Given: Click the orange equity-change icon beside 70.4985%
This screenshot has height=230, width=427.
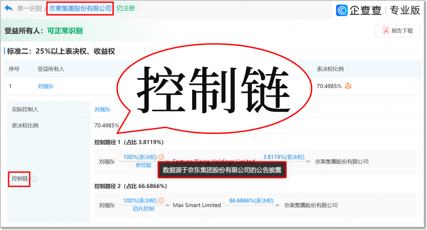Looking at the screenshot, I should pos(348,86).
